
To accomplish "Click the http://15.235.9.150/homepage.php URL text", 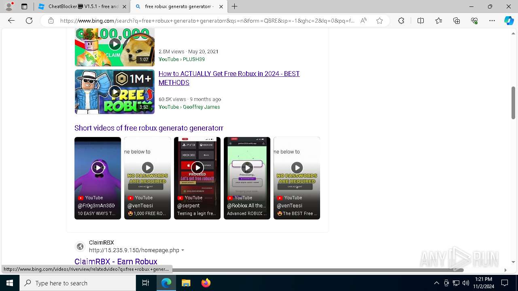I will click(134, 250).
